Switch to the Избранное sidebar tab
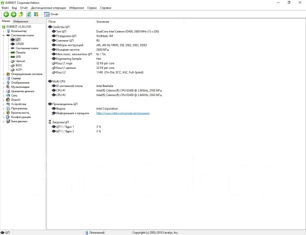The width and height of the screenshot is (306, 235). click(x=21, y=21)
